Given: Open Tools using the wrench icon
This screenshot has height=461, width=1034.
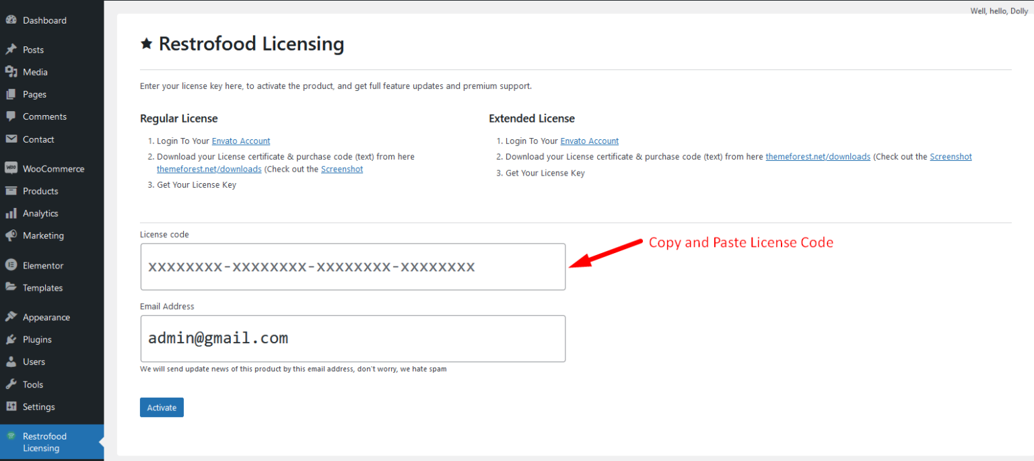Looking at the screenshot, I should 12,384.
